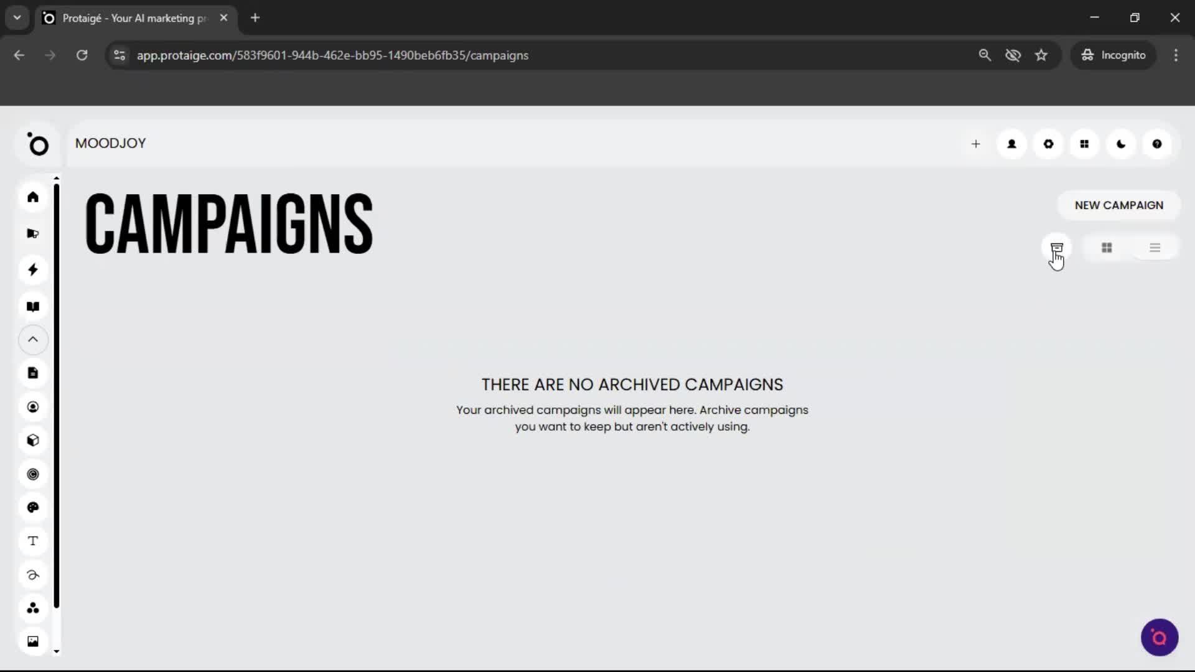Click the brand library book icon
This screenshot has width=1195, height=672.
click(x=33, y=306)
